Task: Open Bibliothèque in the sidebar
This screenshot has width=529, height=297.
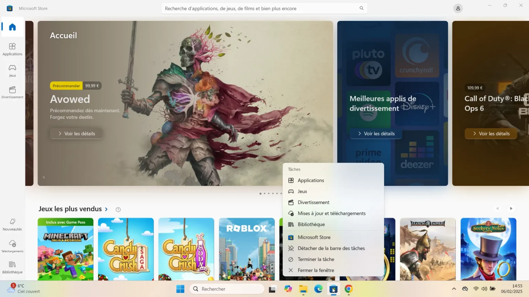Action: click(x=12, y=267)
